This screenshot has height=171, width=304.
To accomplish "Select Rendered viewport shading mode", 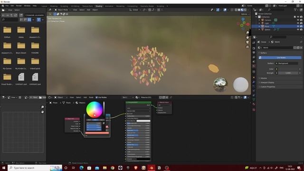I will [x=245, y=10].
